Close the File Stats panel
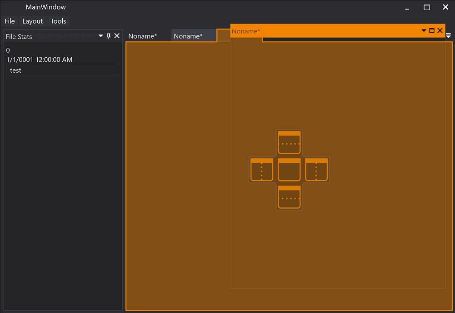 pos(117,36)
